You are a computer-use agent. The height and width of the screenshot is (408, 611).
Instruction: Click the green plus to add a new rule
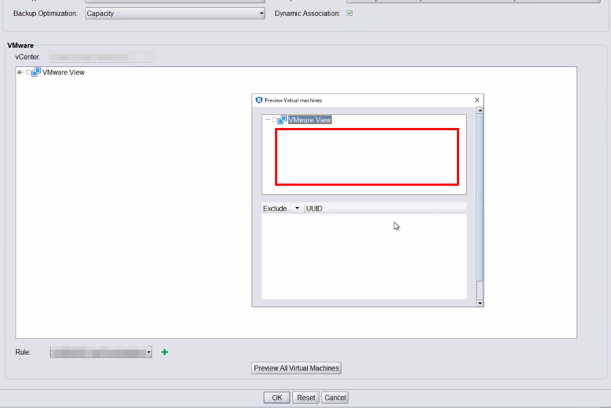[164, 351]
